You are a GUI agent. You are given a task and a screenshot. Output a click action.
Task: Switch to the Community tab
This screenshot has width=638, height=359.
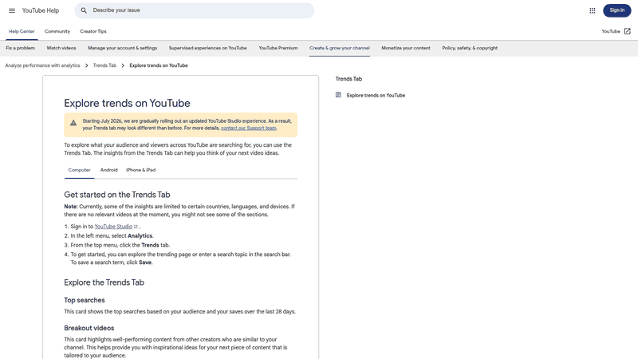tap(57, 31)
